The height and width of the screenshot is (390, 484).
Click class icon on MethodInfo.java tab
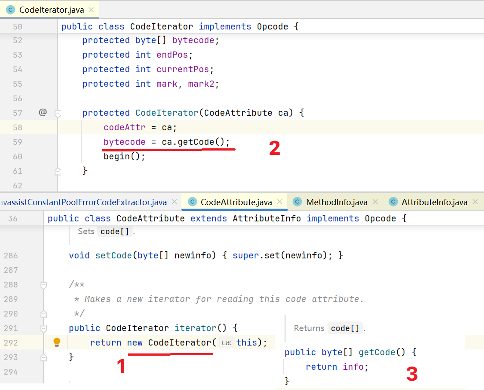click(x=297, y=202)
